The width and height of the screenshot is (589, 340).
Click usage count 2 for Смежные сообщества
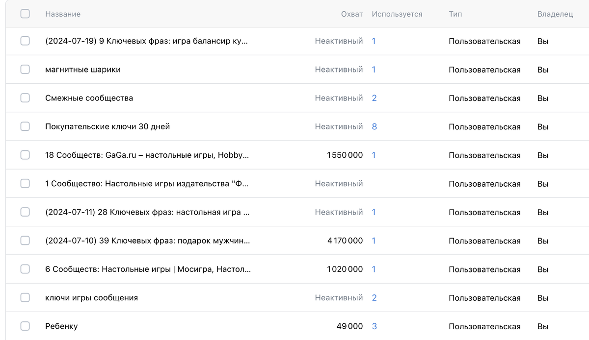pyautogui.click(x=375, y=98)
